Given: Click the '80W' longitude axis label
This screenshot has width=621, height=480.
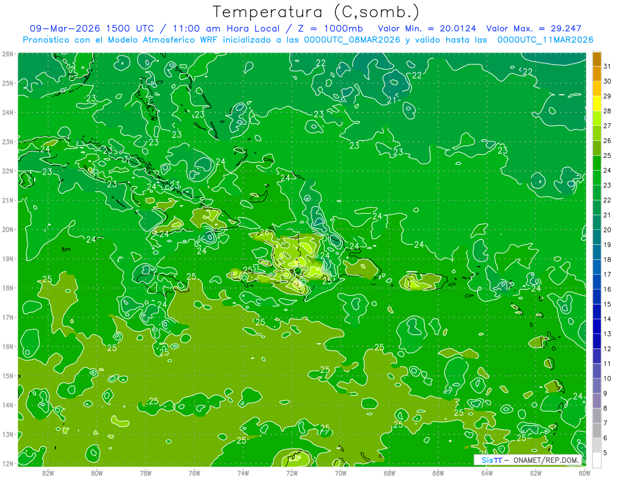Looking at the screenshot, I should [97, 472].
